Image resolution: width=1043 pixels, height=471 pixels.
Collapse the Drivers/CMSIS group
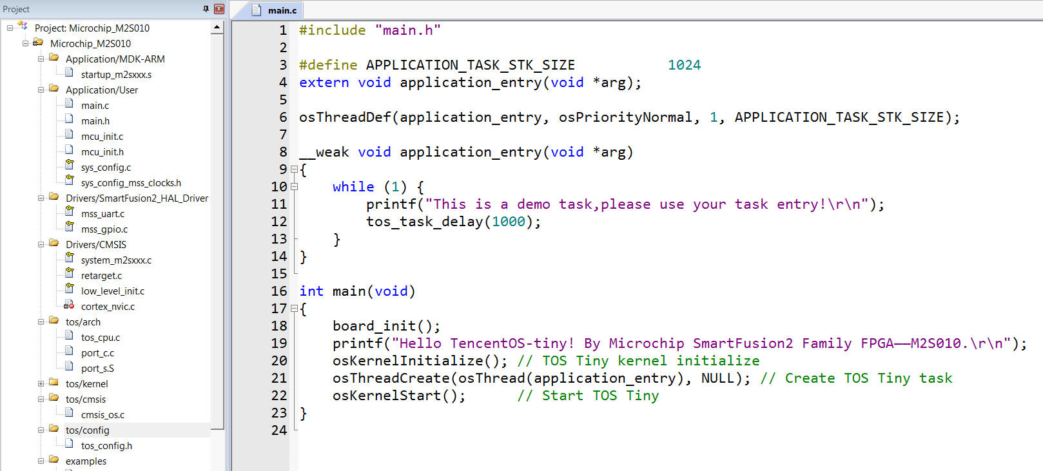coord(41,245)
